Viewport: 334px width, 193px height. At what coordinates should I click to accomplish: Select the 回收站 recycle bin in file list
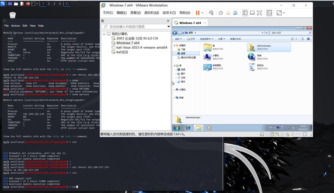point(252,67)
